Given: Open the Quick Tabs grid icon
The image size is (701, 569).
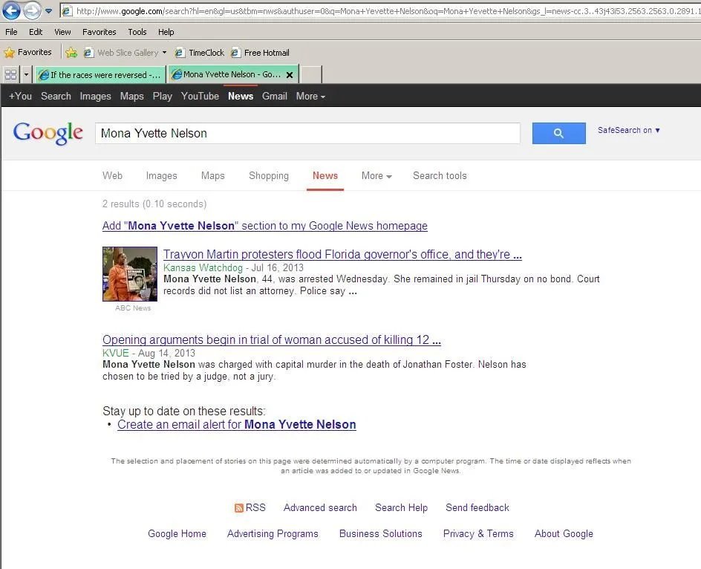Looking at the screenshot, I should pyautogui.click(x=10, y=75).
